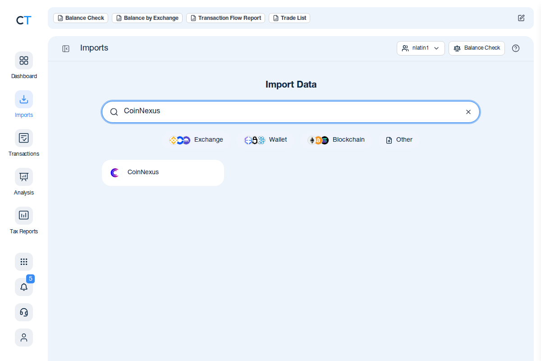The width and height of the screenshot is (541, 361).
Task: Open help question mark icon
Action: [x=516, y=48]
